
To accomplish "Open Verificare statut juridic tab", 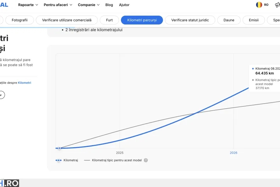I will 190,20.
